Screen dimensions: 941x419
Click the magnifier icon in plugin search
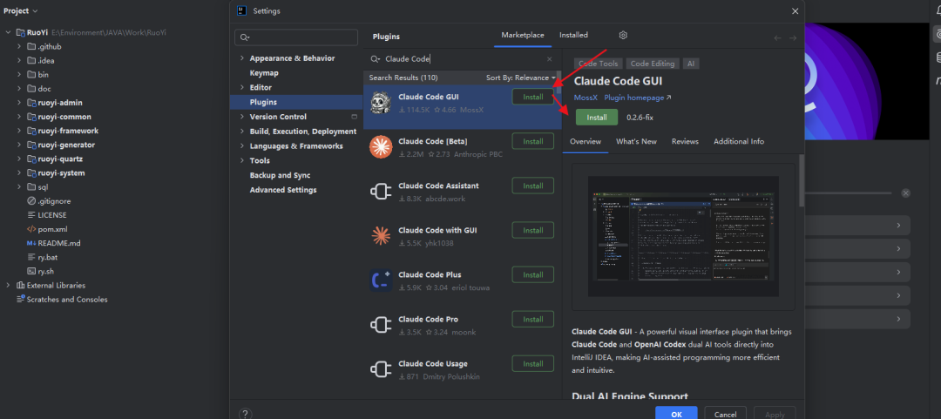click(x=375, y=59)
